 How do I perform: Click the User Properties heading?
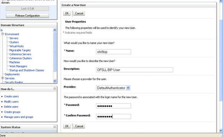point(75,22)
